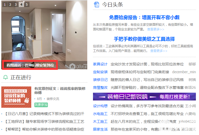The width and height of the screenshot is (199, 135).
Task: Click 查看更多 after the 验房 summary
Action: [156, 29]
